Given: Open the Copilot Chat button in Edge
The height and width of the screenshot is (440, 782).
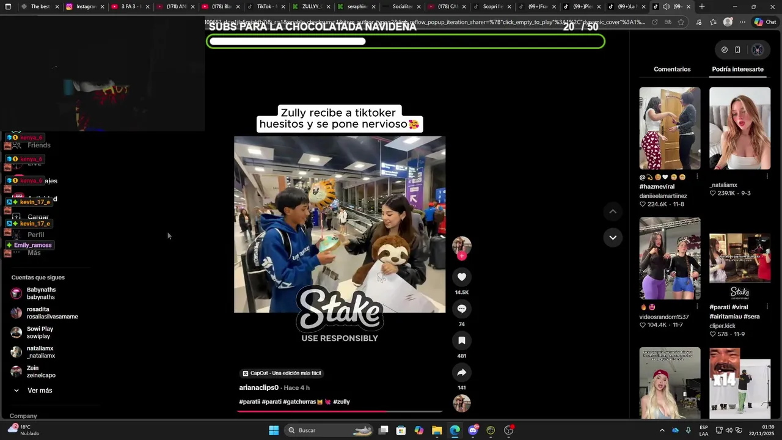Looking at the screenshot, I should 765,22.
